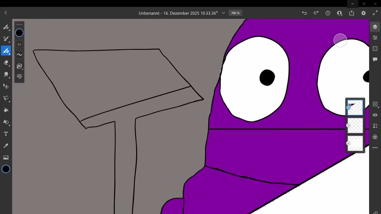
Task: Open the Comments panel
Action: [375, 59]
